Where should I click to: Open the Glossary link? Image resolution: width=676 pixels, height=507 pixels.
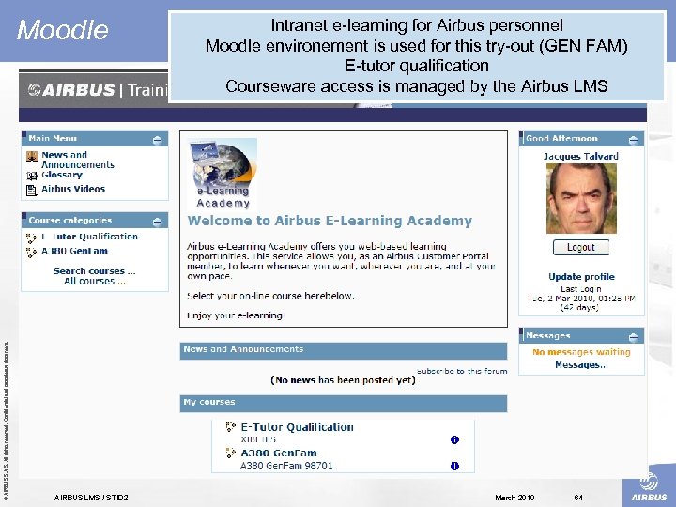(x=62, y=175)
